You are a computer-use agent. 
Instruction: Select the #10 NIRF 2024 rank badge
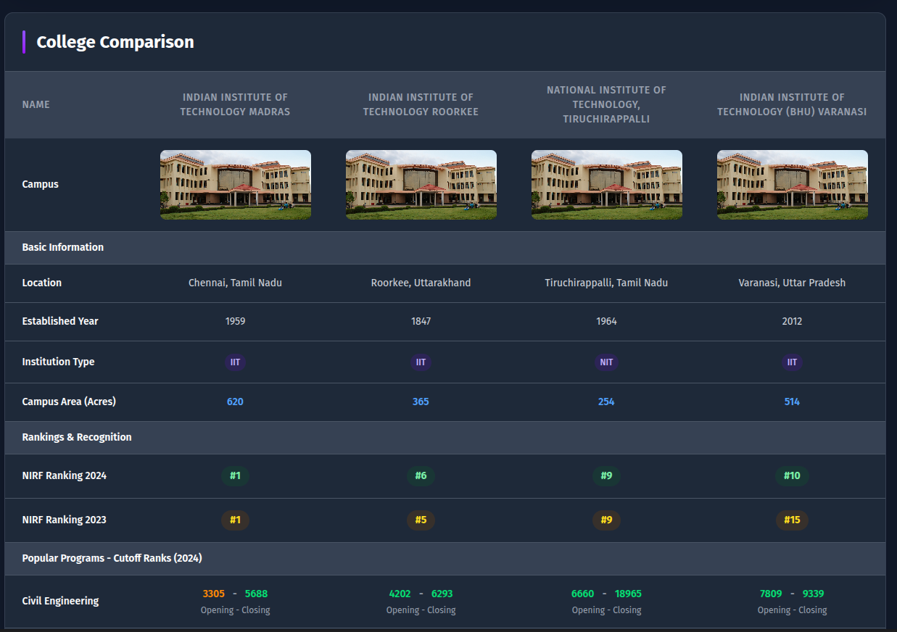(792, 475)
